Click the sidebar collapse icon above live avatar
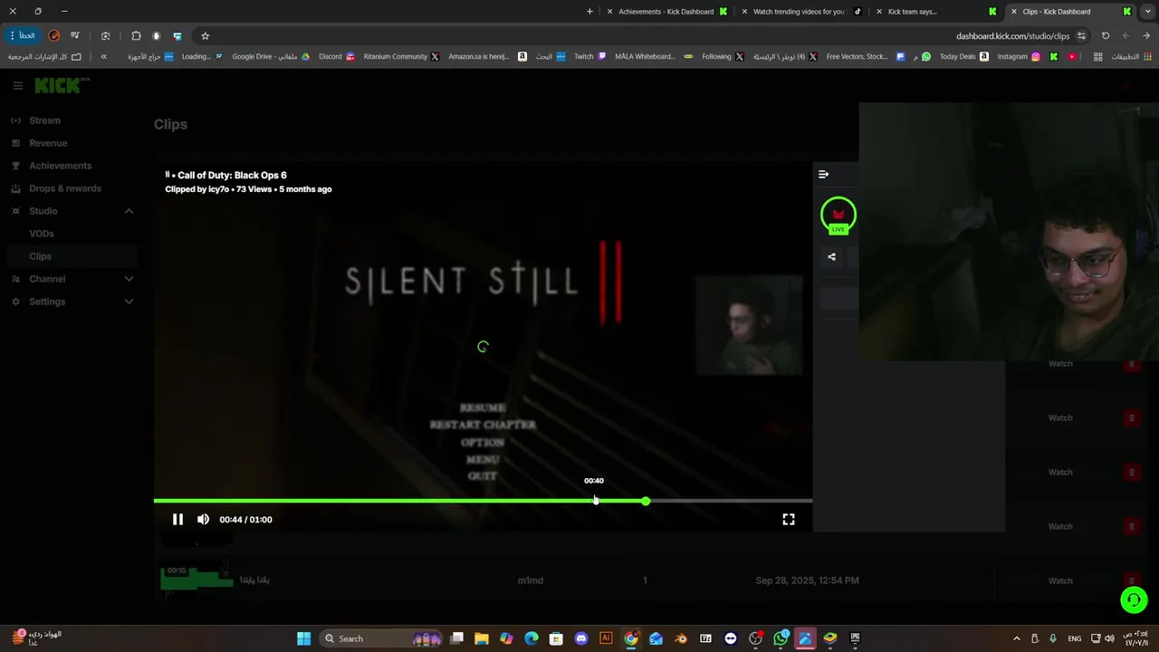Screen dimensions: 1159x652 click(x=823, y=174)
